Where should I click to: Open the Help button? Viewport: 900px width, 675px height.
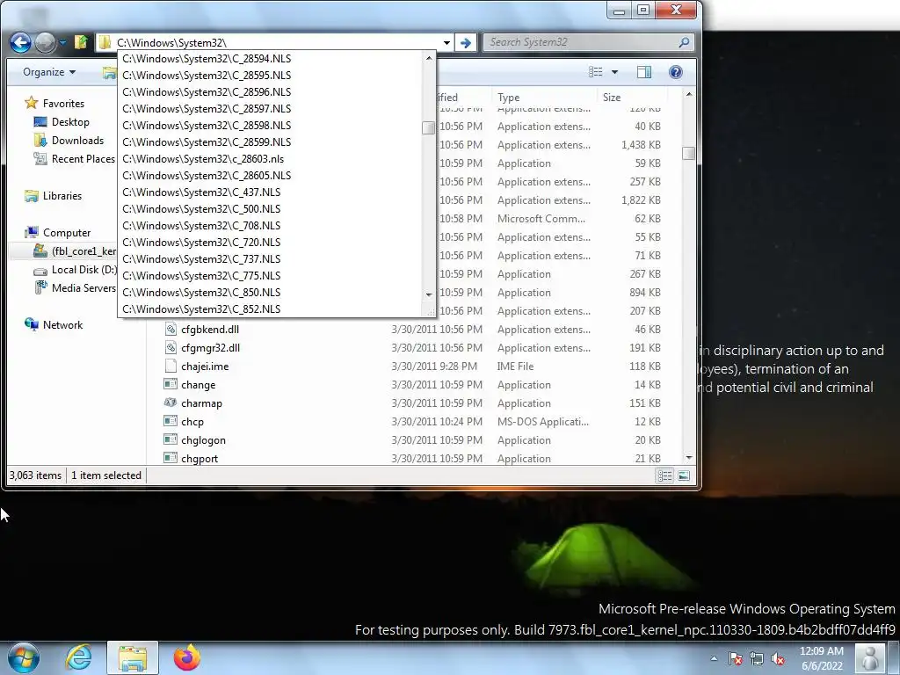(676, 72)
